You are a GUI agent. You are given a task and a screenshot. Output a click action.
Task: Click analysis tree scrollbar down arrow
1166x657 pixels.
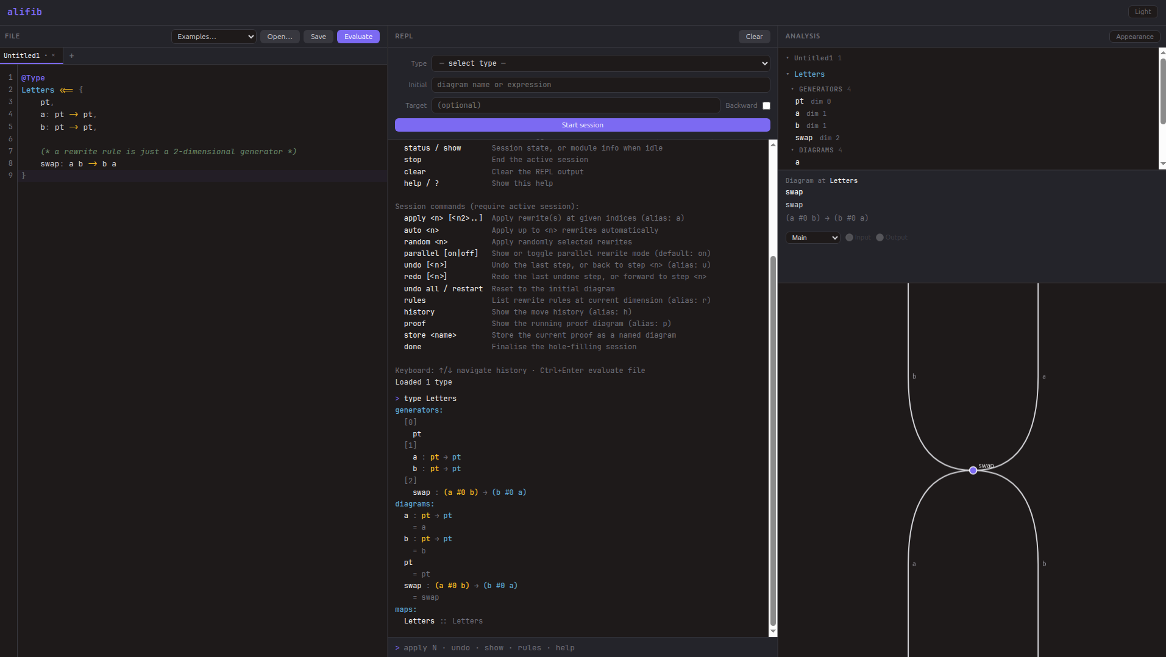pos(1162,164)
